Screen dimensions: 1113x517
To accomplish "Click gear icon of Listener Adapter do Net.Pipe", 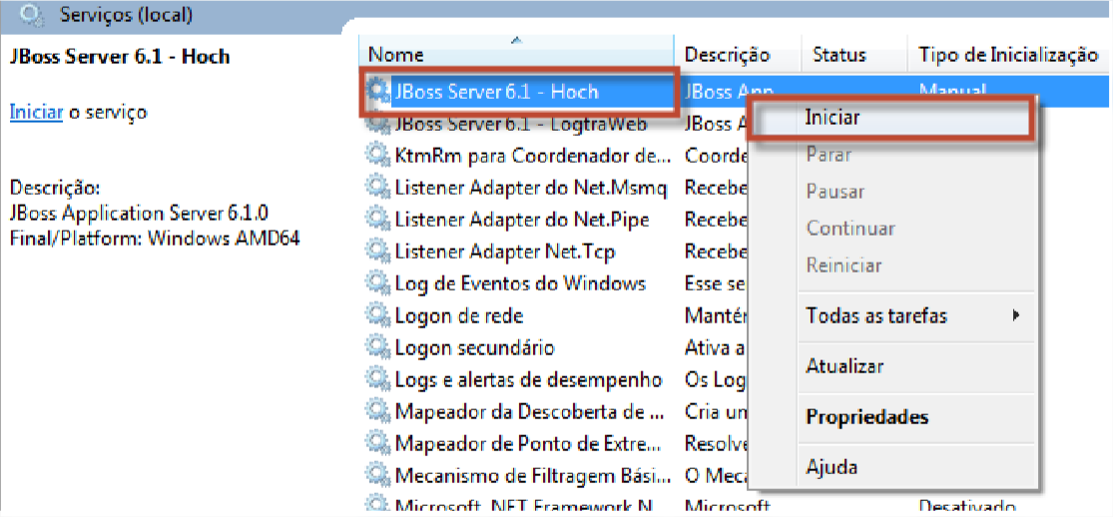I will [x=377, y=221].
